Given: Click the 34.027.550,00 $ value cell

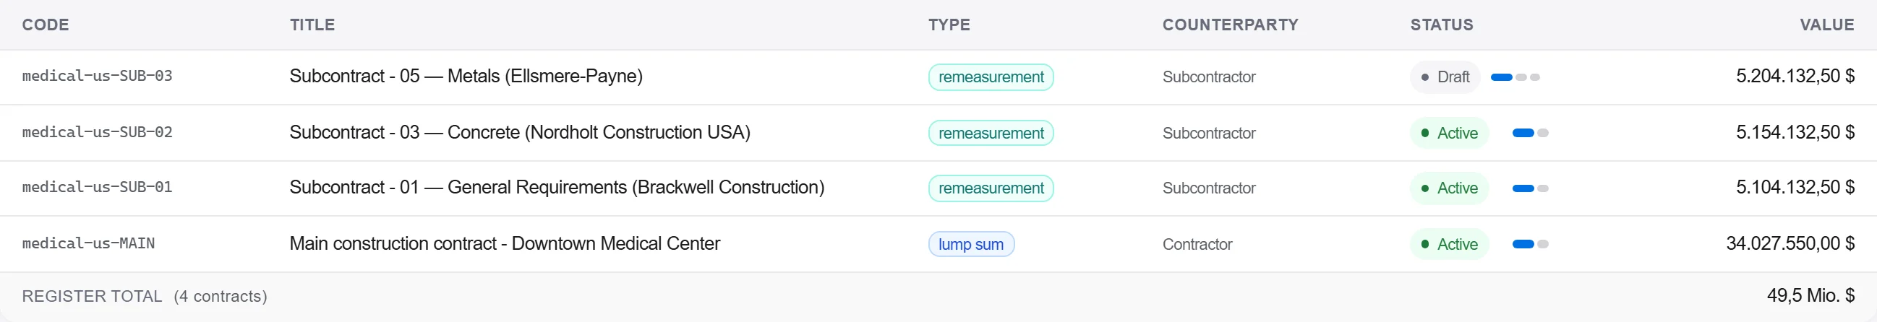Looking at the screenshot, I should [1790, 243].
